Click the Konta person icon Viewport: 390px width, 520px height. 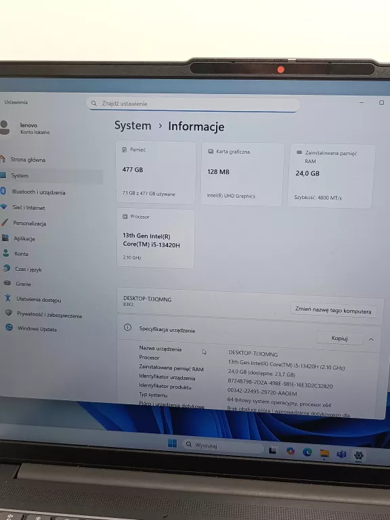6,253
